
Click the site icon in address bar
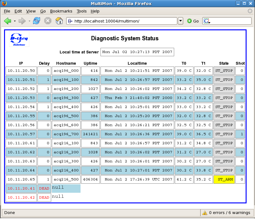(70, 21)
